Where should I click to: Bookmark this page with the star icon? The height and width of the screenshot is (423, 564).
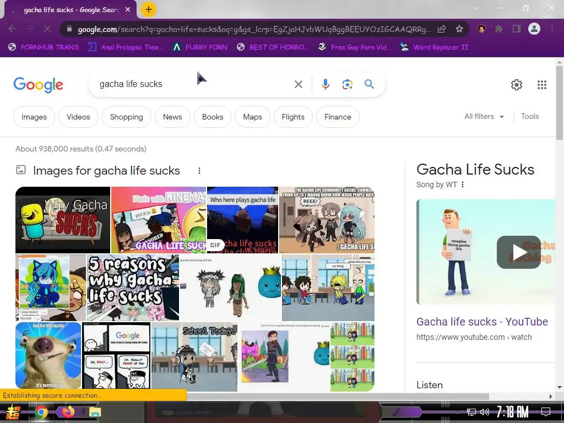click(459, 29)
